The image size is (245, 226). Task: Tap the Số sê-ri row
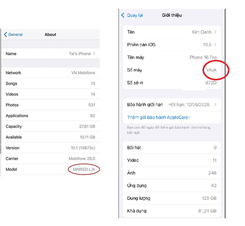tap(172, 83)
